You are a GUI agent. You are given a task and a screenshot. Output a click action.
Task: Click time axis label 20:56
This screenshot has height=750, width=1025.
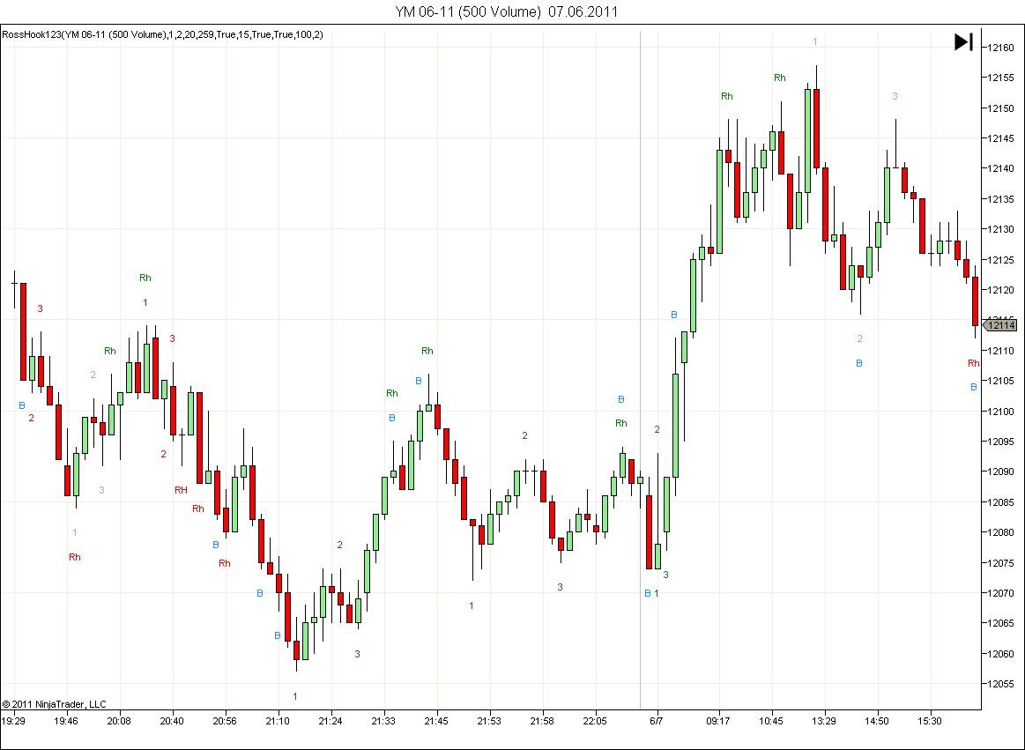click(x=225, y=721)
